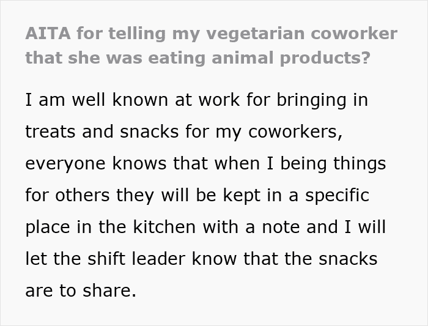
Task: Click "the snacks" at the sixth line's end
Action: click(344, 259)
